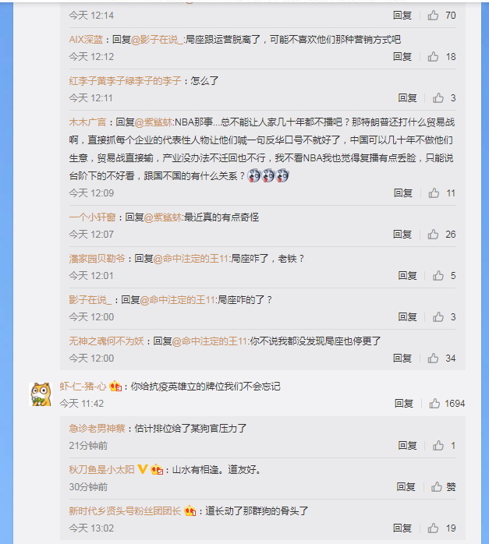Reply to AIX深蓝's comment
489x544 pixels.
(x=402, y=56)
